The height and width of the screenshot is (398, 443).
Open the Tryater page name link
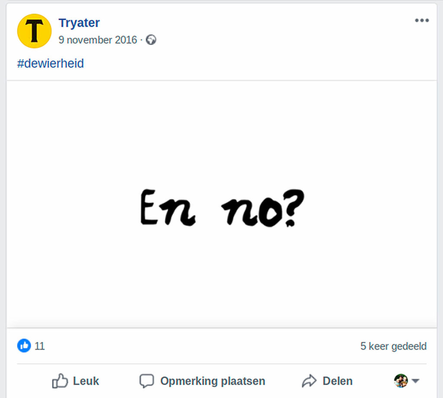pyautogui.click(x=79, y=23)
